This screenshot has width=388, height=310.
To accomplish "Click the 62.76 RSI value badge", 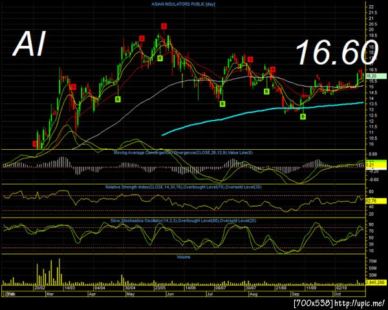I will click(376, 201).
